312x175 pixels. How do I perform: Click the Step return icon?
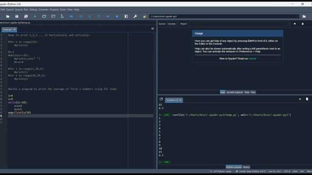click(x=98, y=17)
